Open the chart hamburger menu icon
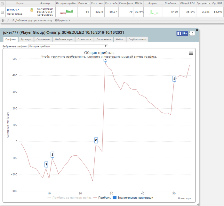Image resolution: width=224 pixels, height=206 pixels. pos(191,53)
